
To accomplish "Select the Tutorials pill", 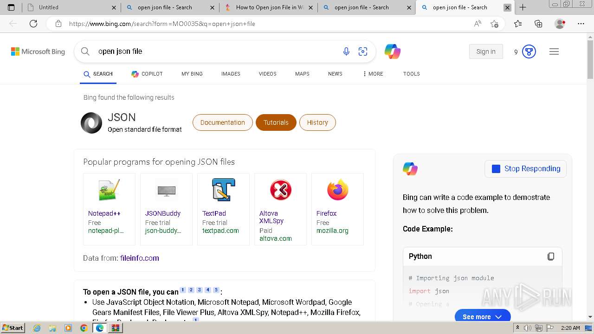I will click(276, 122).
